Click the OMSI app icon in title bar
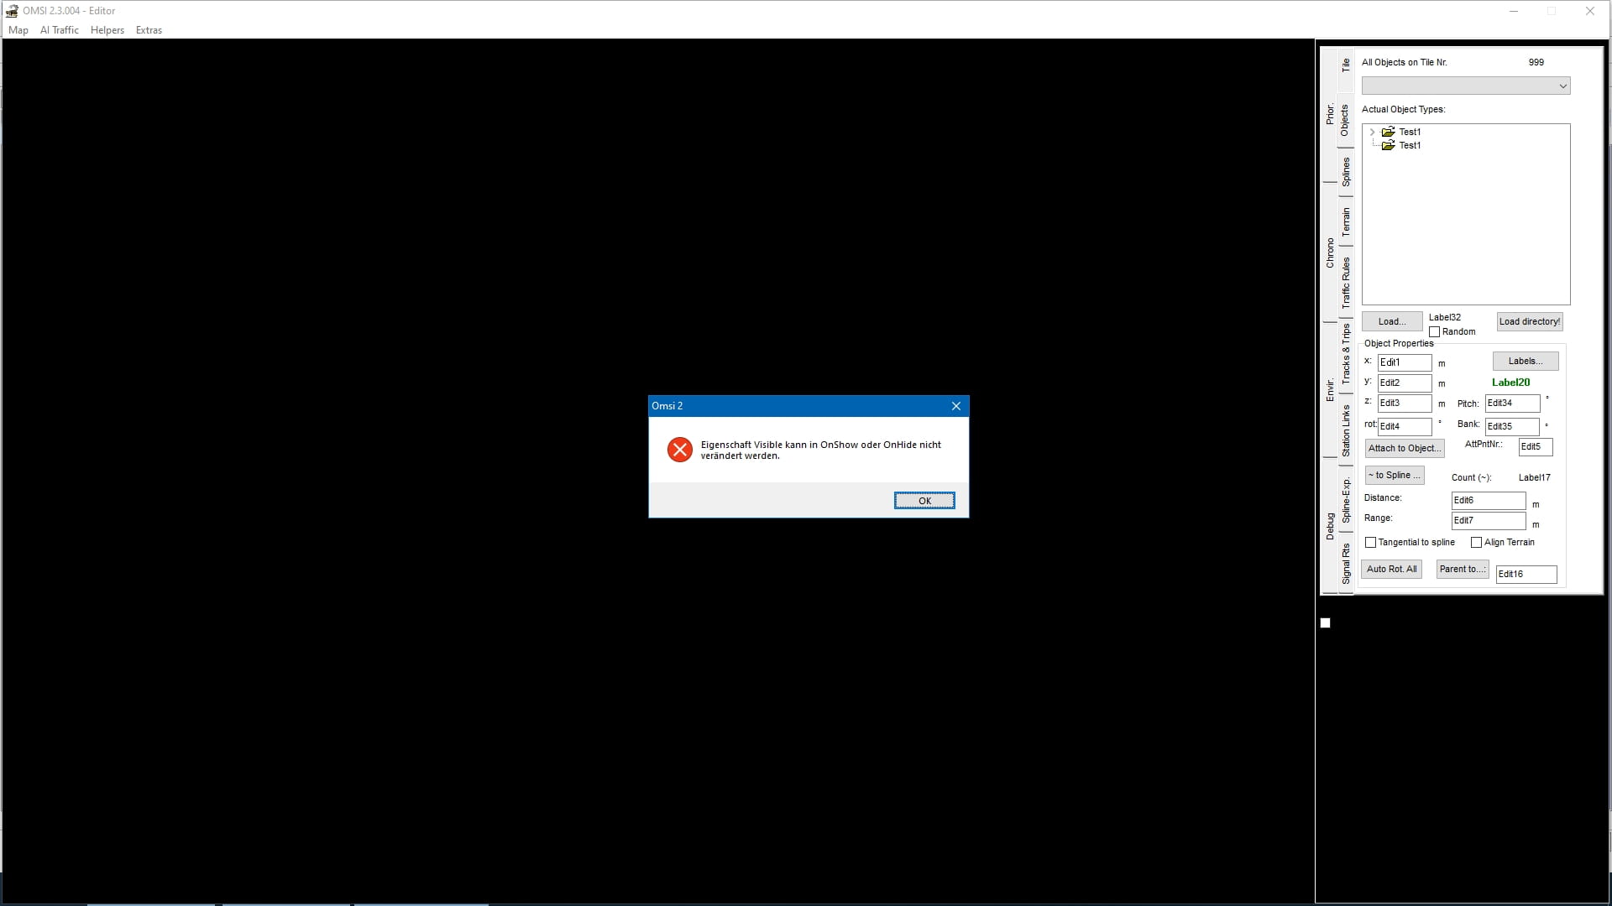Viewport: 1612px width, 906px height. click(12, 11)
